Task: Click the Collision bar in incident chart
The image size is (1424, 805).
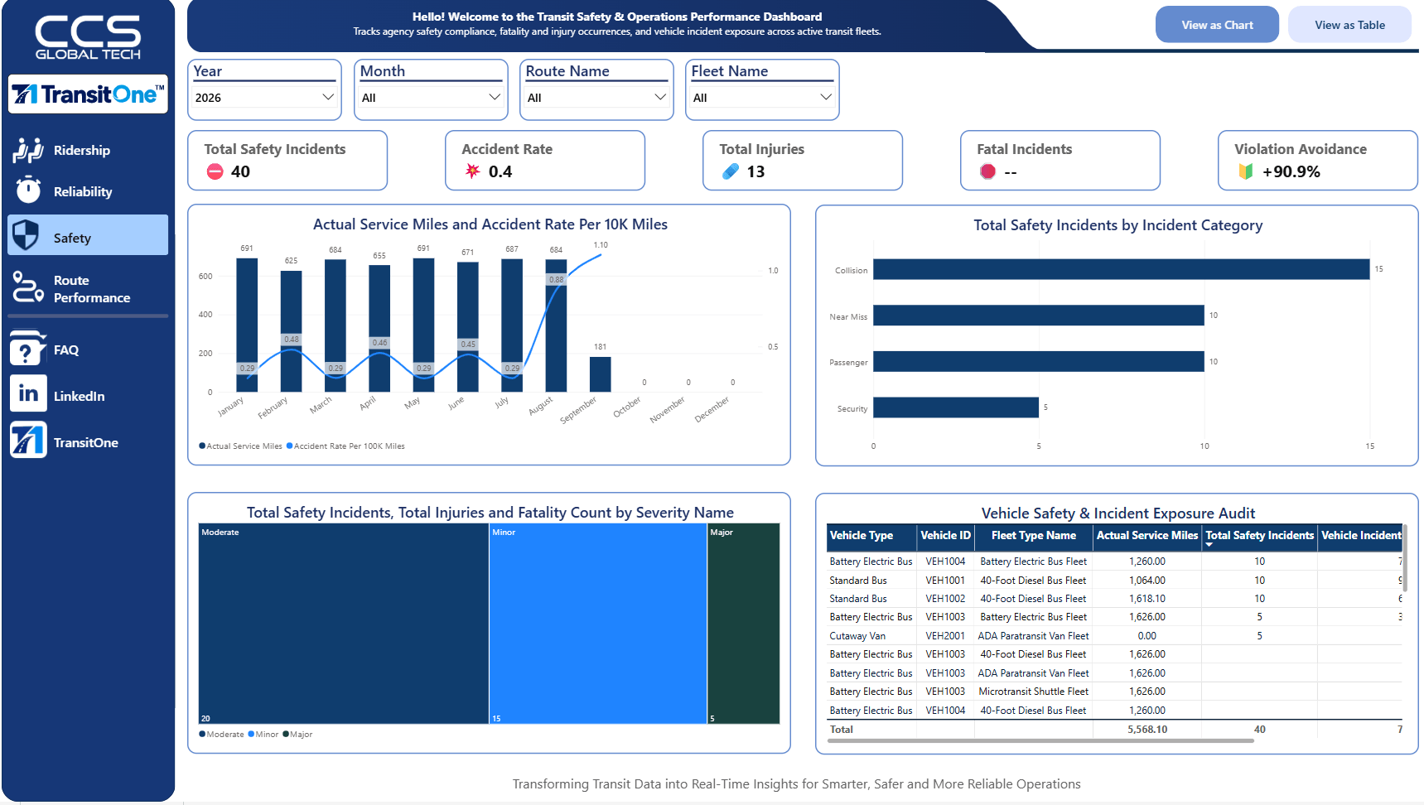Action: (1121, 269)
